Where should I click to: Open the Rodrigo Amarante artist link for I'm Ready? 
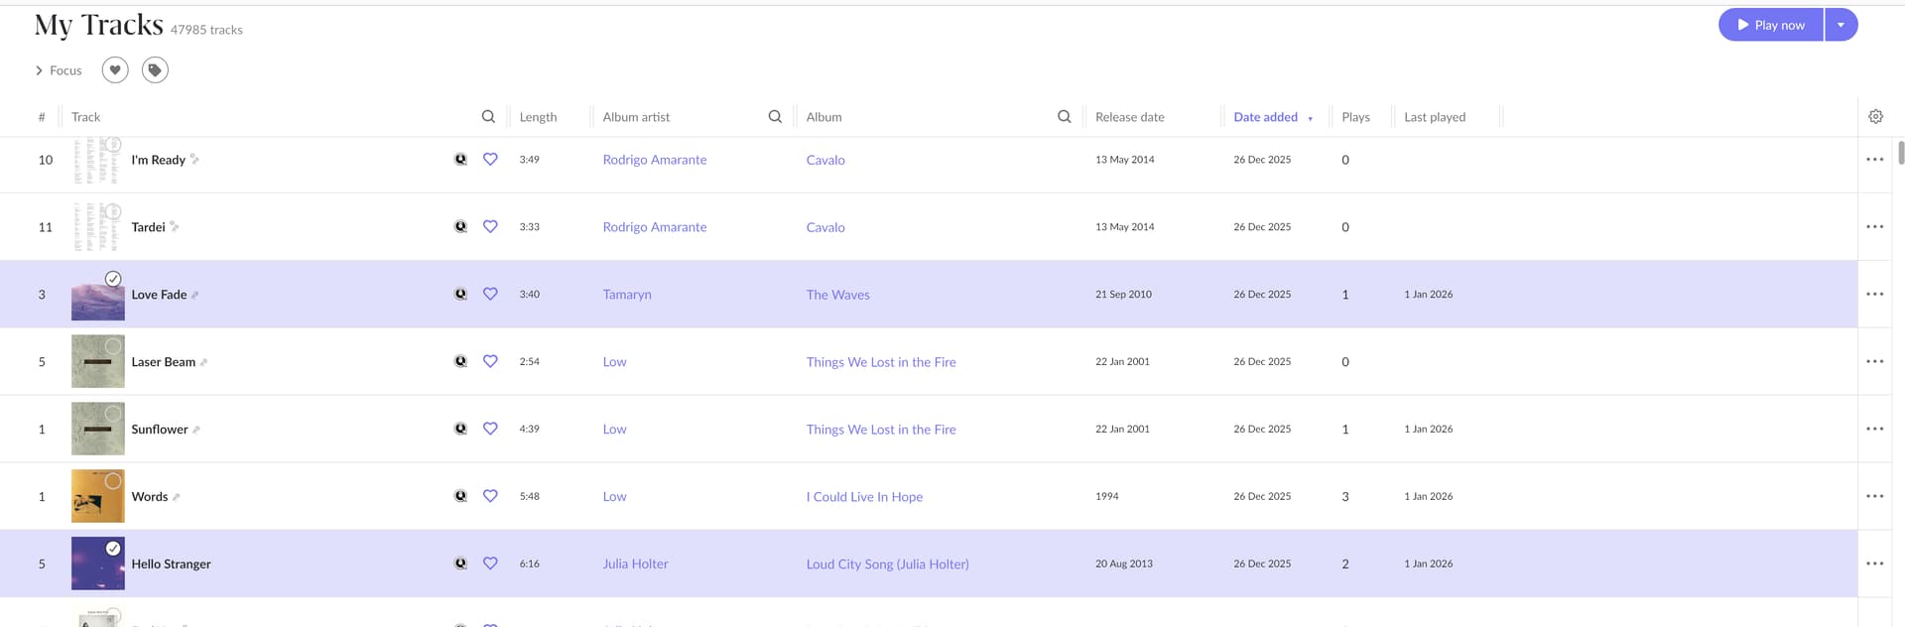654,160
